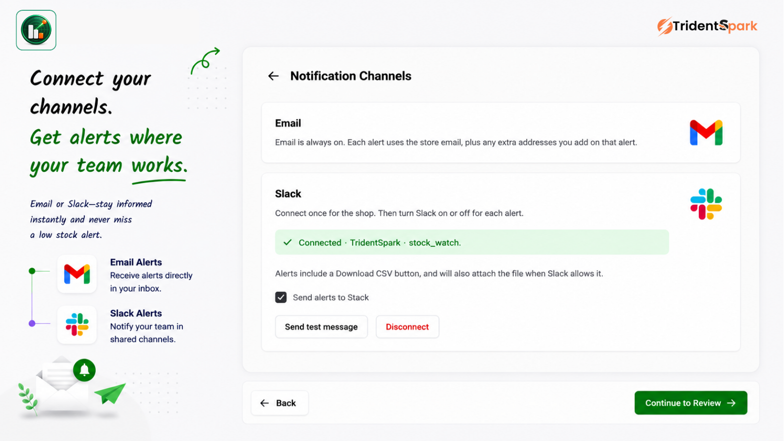Image resolution: width=784 pixels, height=441 pixels.
Task: Click the green checkmark in Connected banner
Action: coord(288,242)
